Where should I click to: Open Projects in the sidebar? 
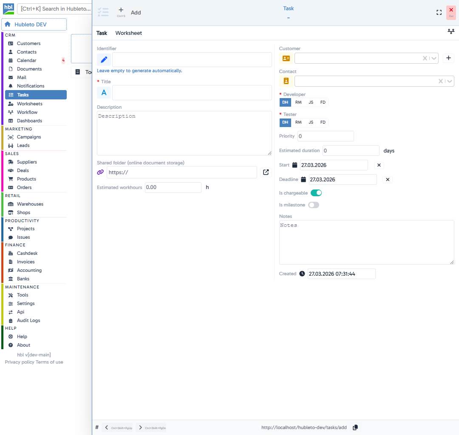point(25,229)
